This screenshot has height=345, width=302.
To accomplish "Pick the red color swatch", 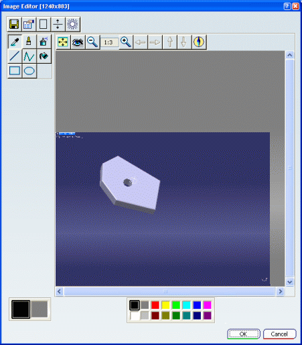I will click(155, 305).
